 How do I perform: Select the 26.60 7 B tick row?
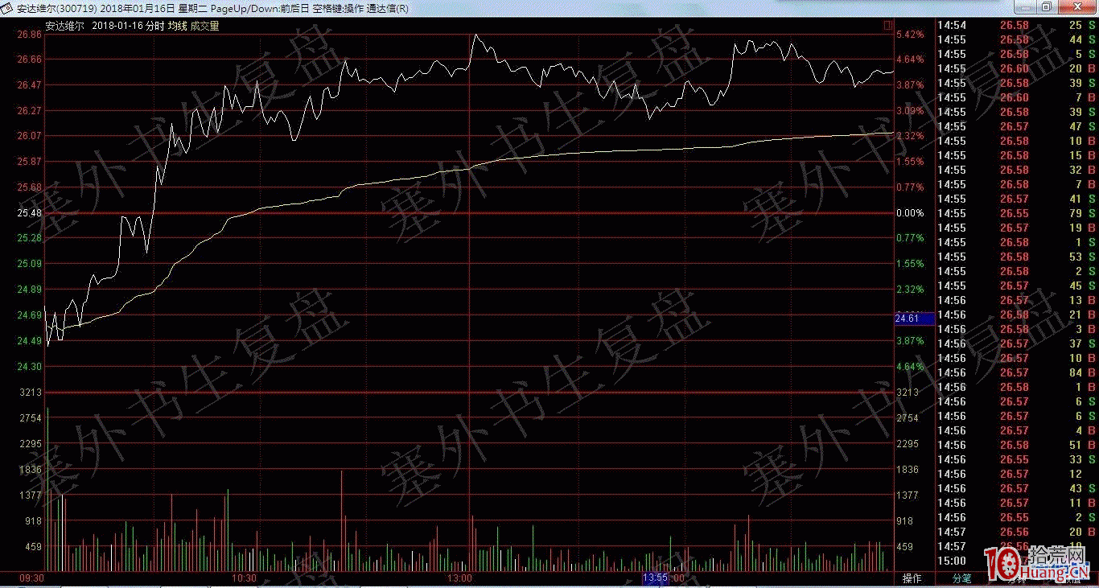pyautogui.click(x=1017, y=98)
